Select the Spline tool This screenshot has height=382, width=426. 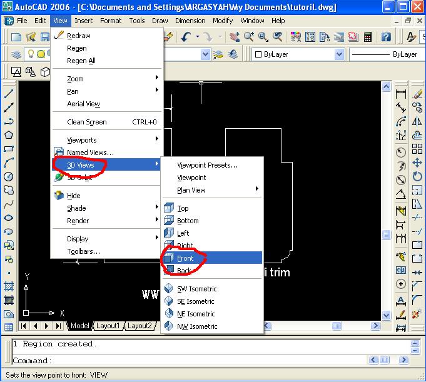pyautogui.click(x=9, y=204)
